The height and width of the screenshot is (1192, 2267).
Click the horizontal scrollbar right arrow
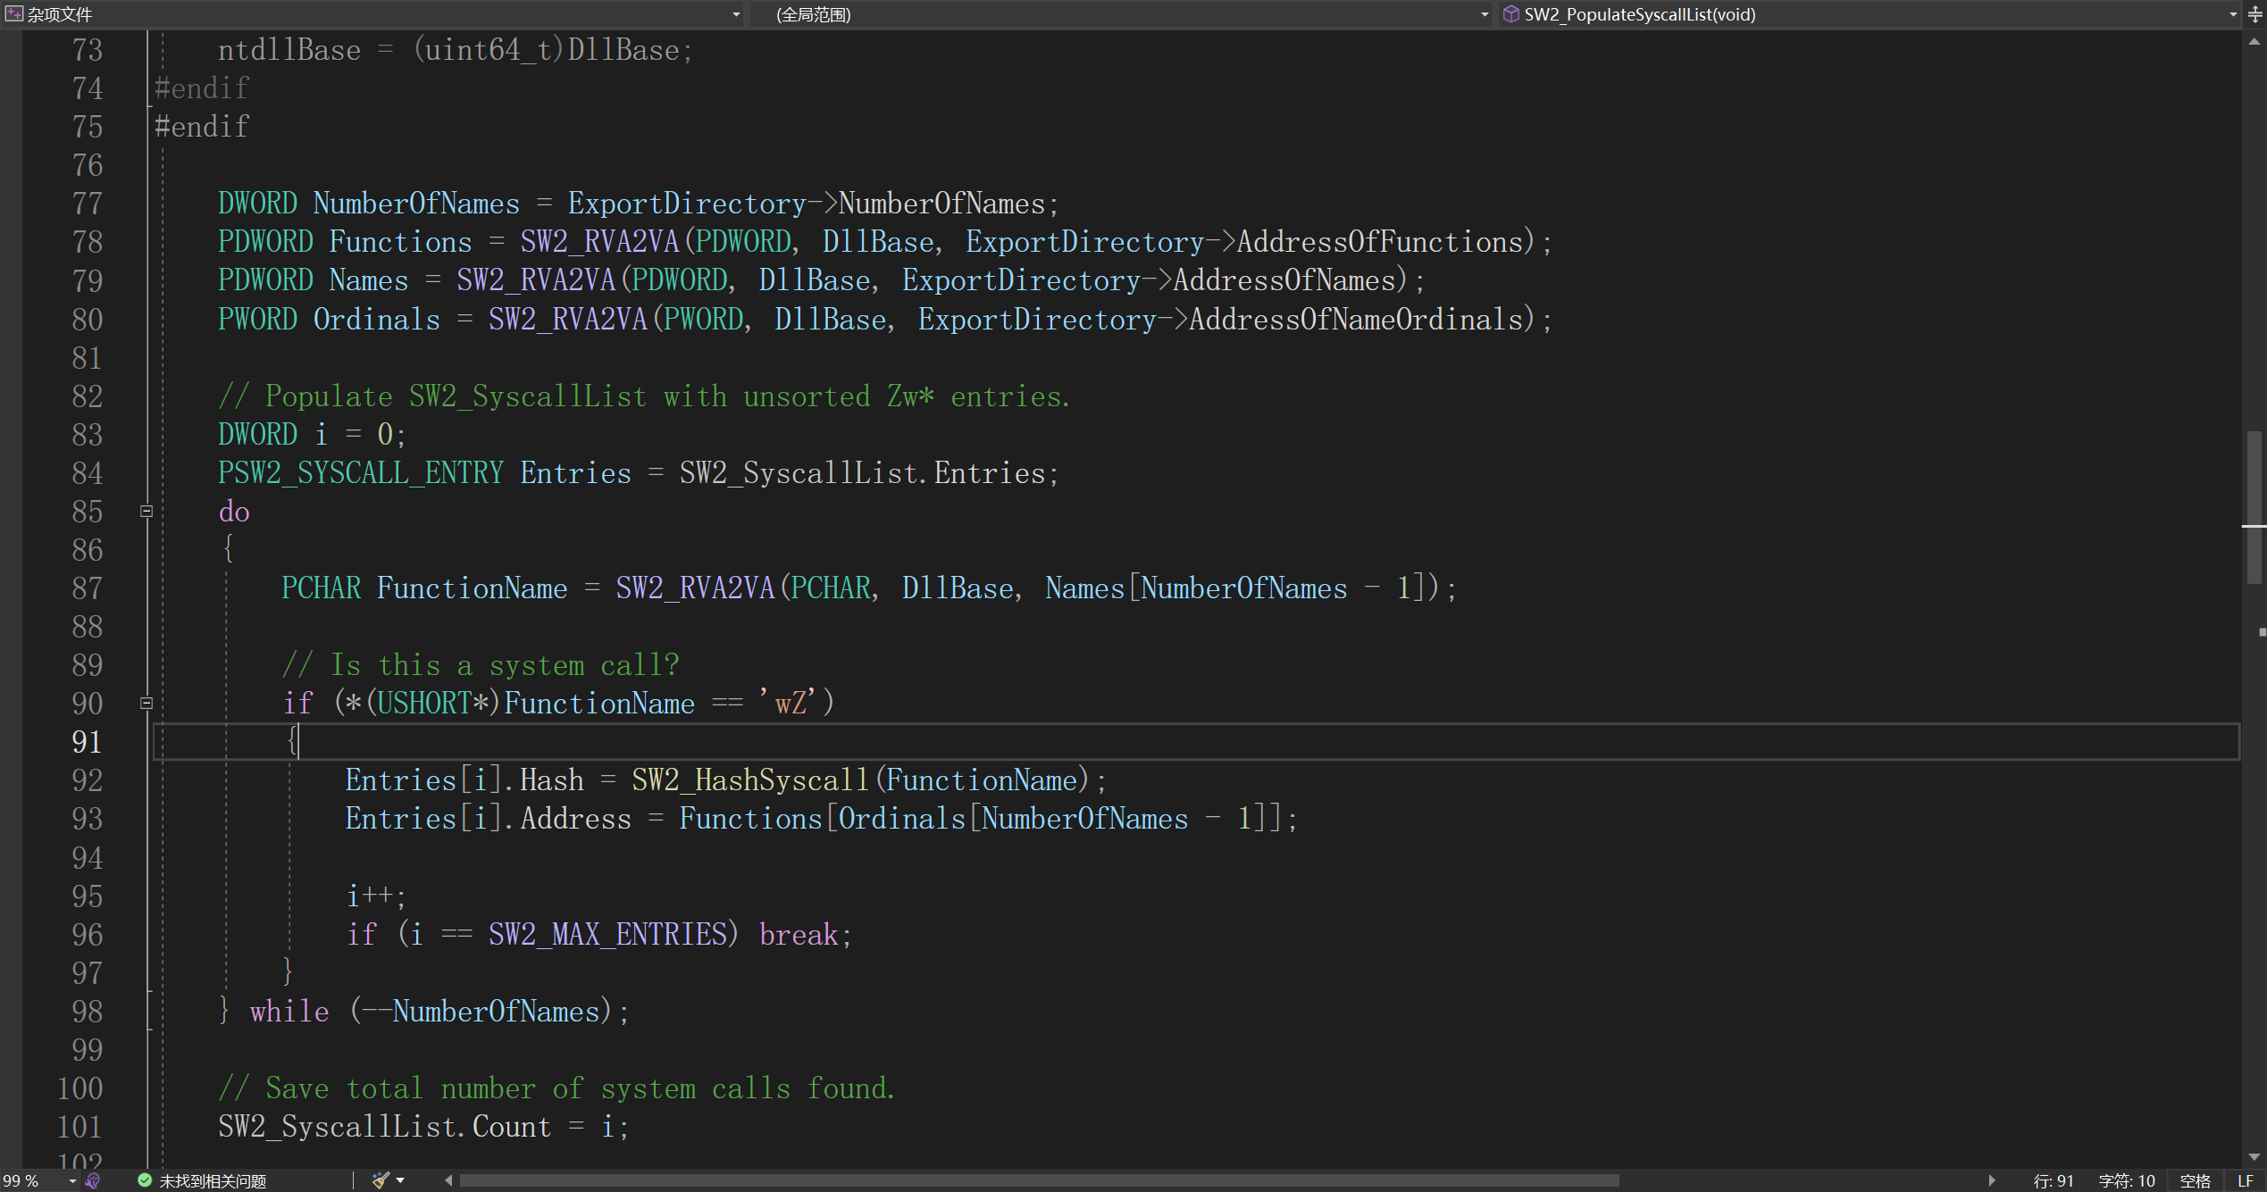click(1991, 1180)
